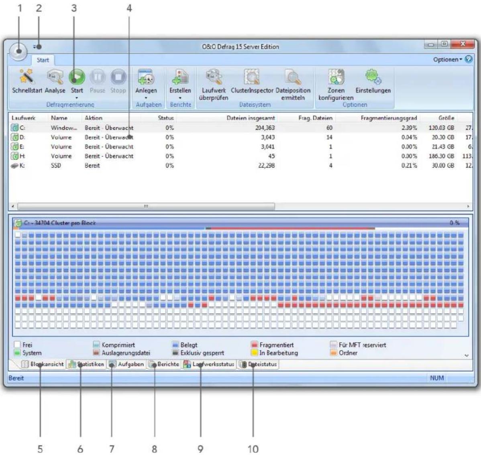Screen dimensions: 481x455
Task: Click the Ordner orange legend swatch
Action: [x=334, y=353]
